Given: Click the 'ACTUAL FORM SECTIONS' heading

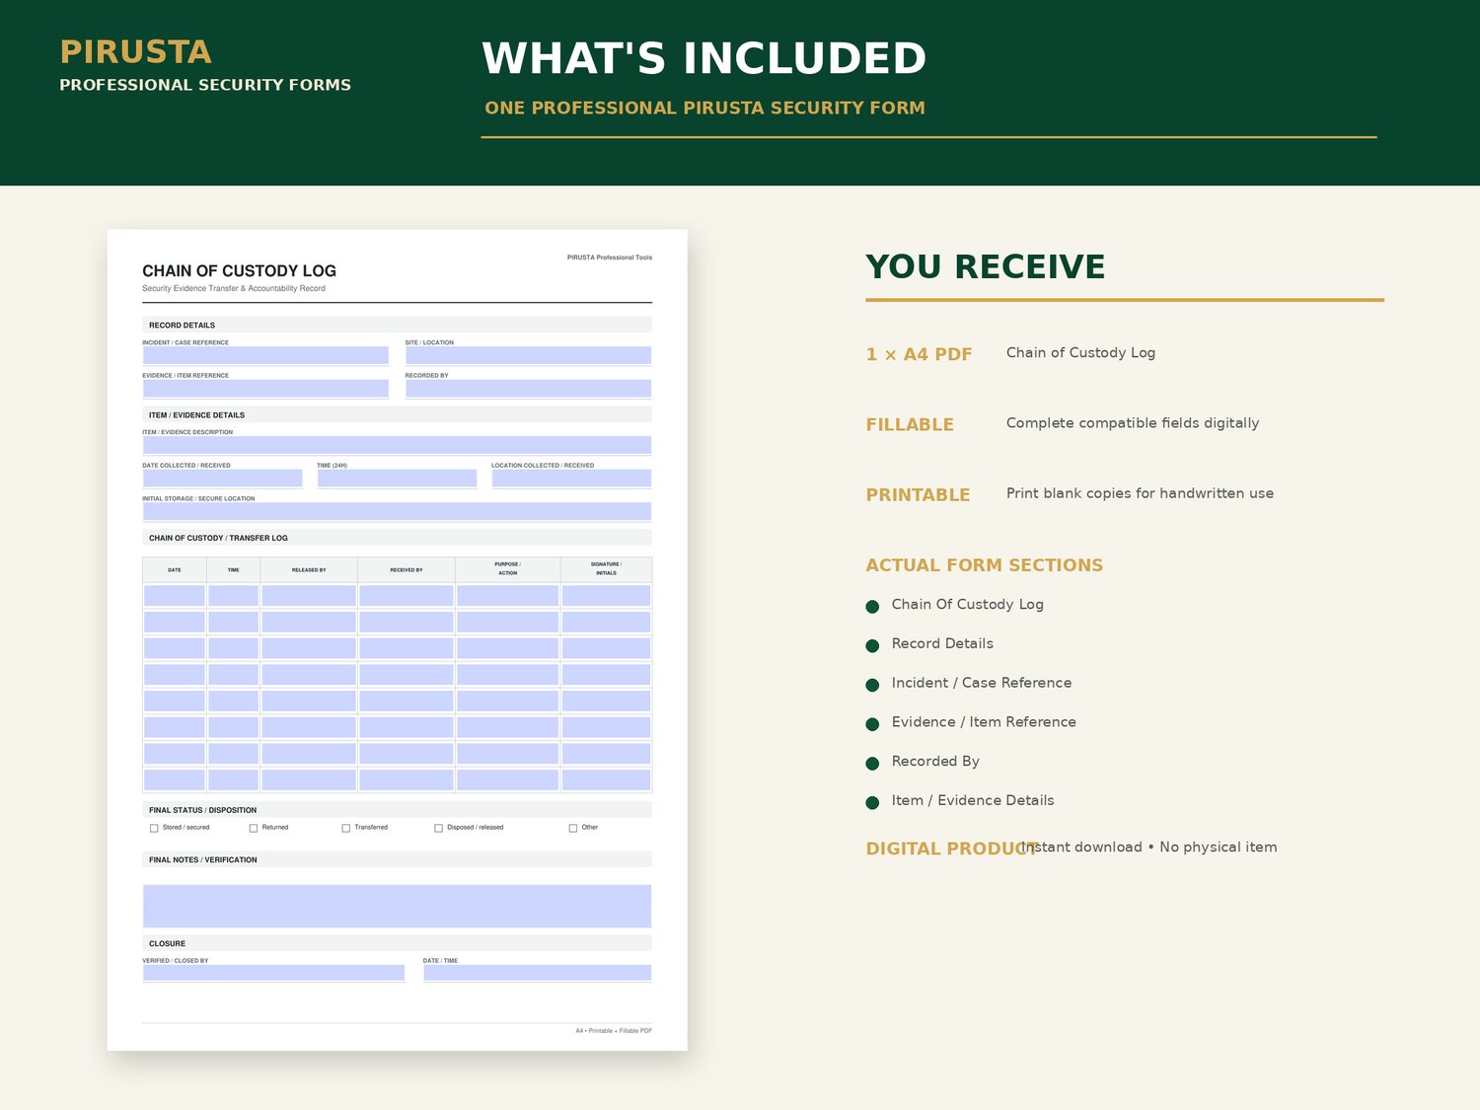Looking at the screenshot, I should click(985, 565).
